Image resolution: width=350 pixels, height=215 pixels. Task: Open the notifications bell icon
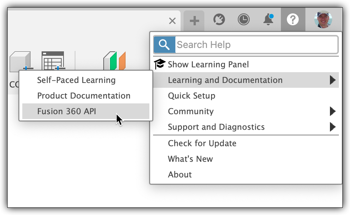268,20
